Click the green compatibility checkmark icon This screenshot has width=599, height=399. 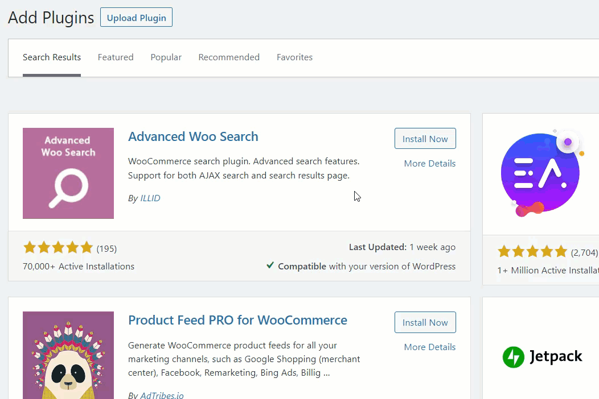pos(270,265)
